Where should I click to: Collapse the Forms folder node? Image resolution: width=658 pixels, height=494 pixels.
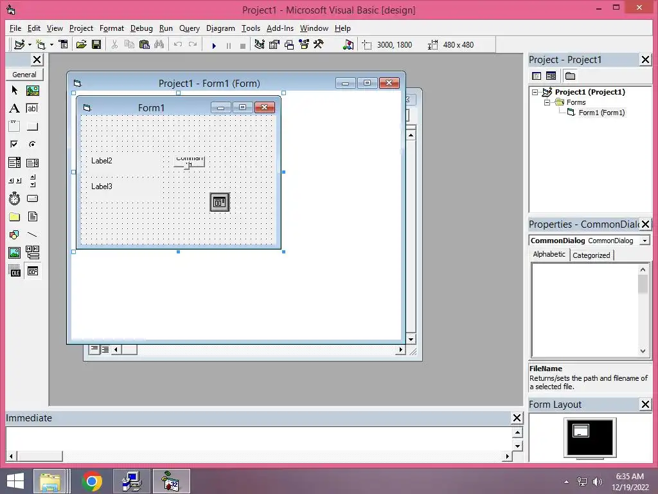click(547, 102)
